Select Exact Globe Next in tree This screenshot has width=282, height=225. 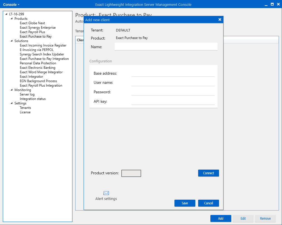(32, 23)
